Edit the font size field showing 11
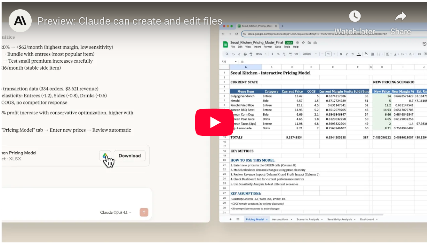Screen dimensions: 430x244 (328, 54)
